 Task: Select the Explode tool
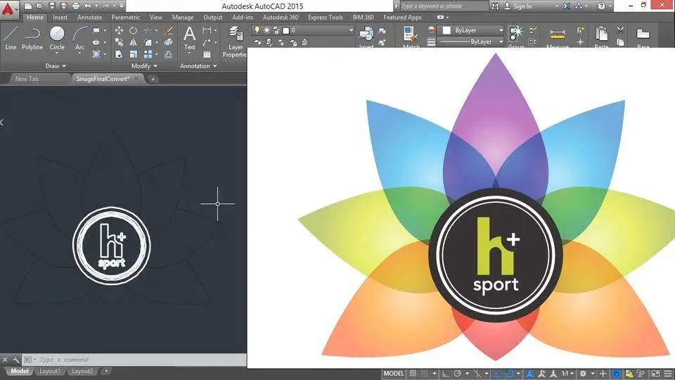pos(168,42)
